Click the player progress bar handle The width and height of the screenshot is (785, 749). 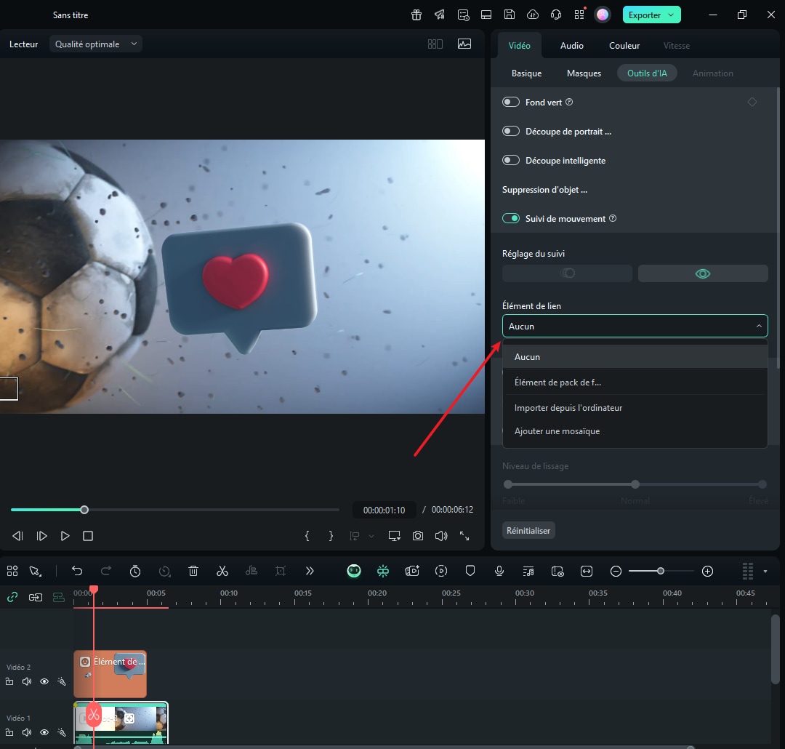click(84, 510)
